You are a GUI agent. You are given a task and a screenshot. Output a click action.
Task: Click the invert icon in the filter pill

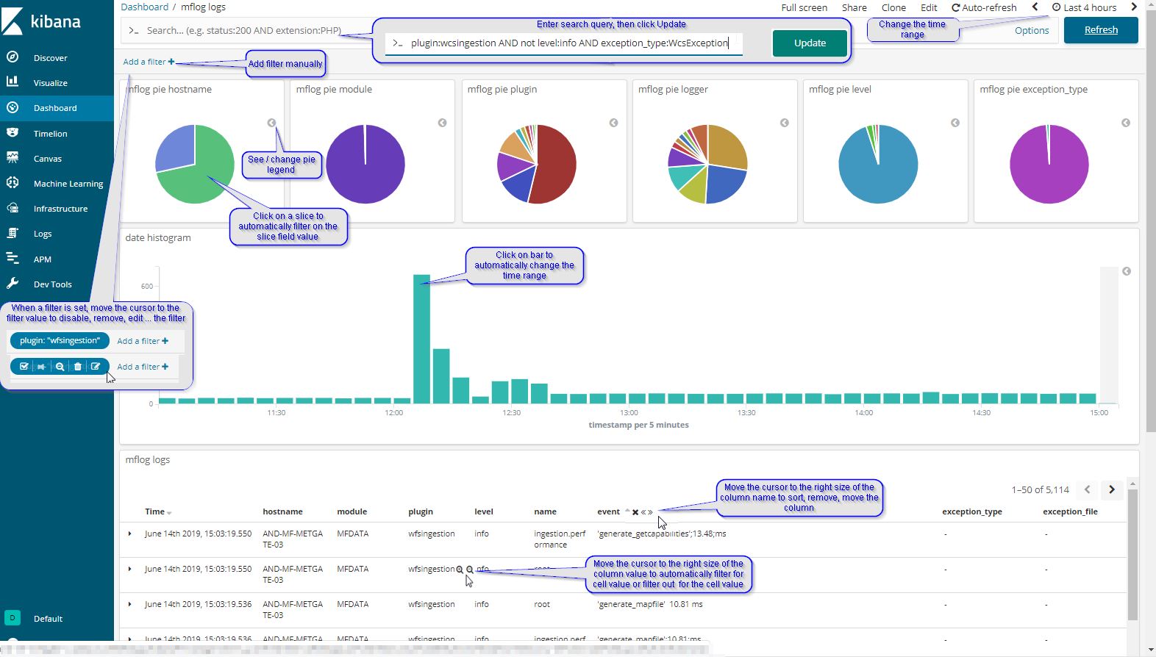(60, 366)
